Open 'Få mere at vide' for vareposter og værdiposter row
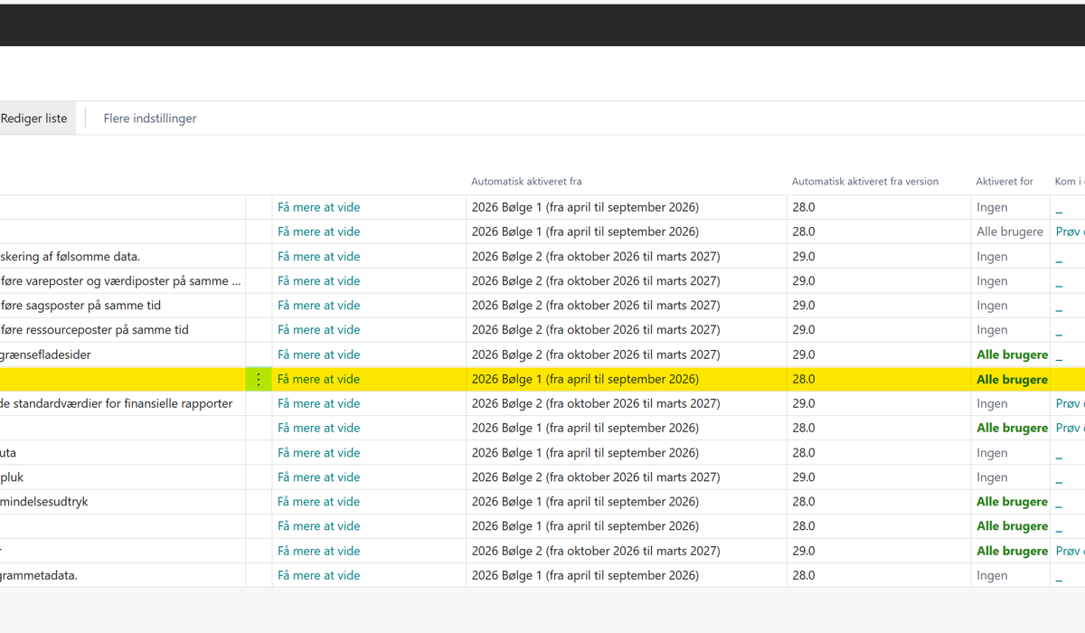1085x633 pixels. (318, 281)
